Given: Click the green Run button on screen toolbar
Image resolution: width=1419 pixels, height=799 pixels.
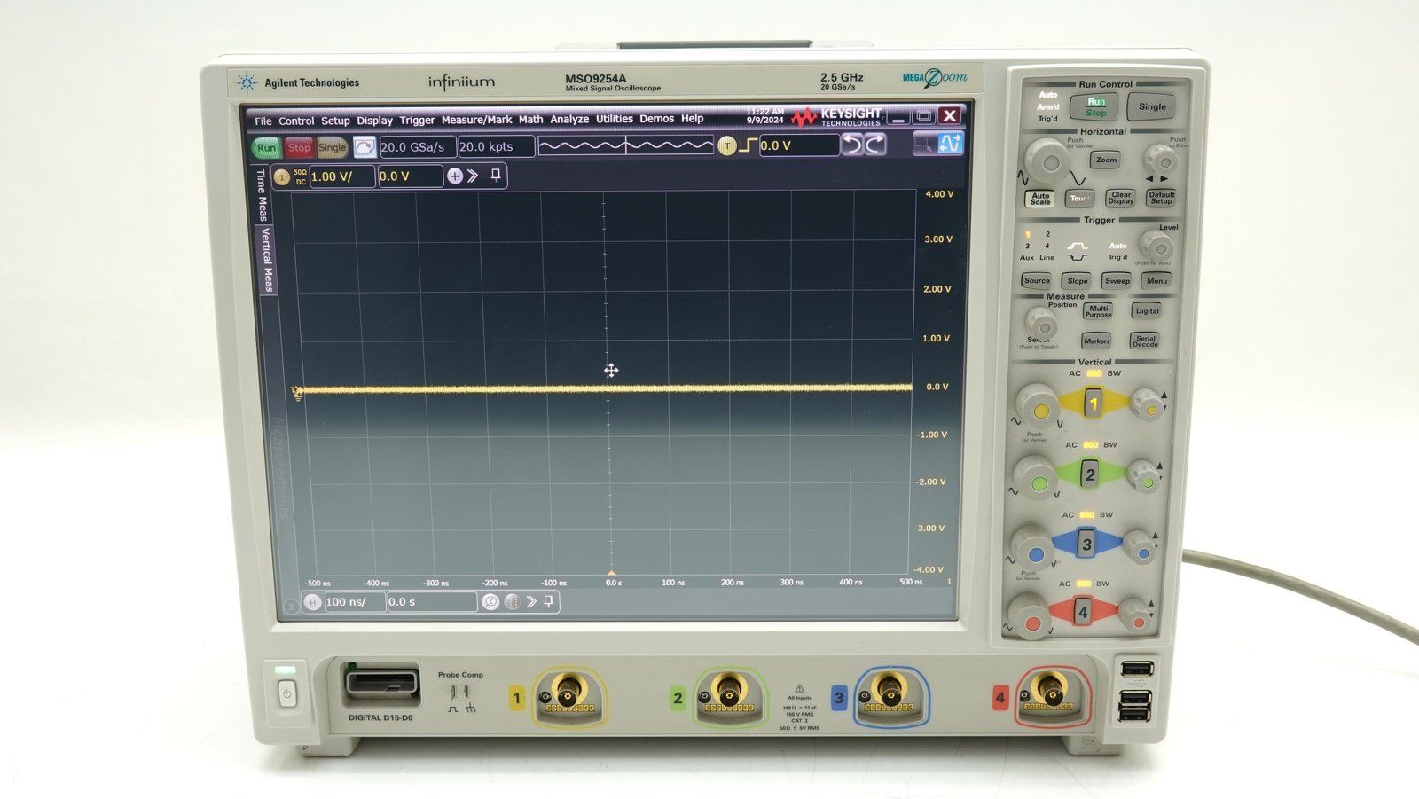Looking at the screenshot, I should [x=266, y=148].
